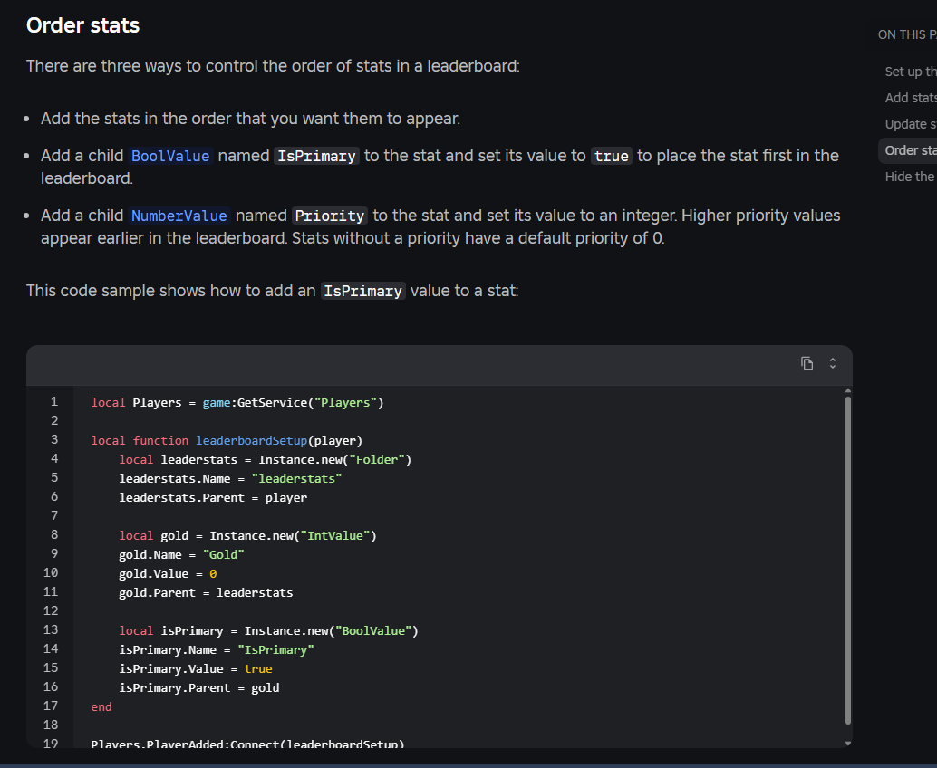Click the true inline code value
937x768 pixels.
click(611, 155)
